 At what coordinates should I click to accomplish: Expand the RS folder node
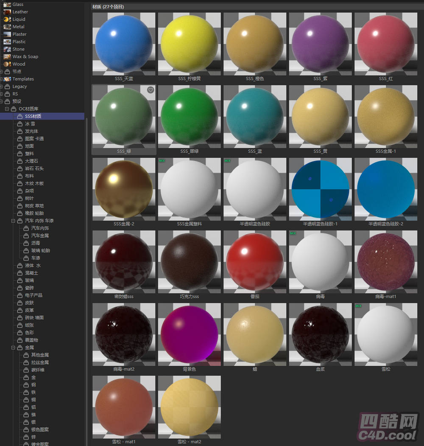click(1, 94)
